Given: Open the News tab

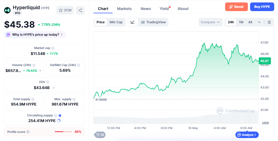Looking at the screenshot, I should (x=146, y=9).
